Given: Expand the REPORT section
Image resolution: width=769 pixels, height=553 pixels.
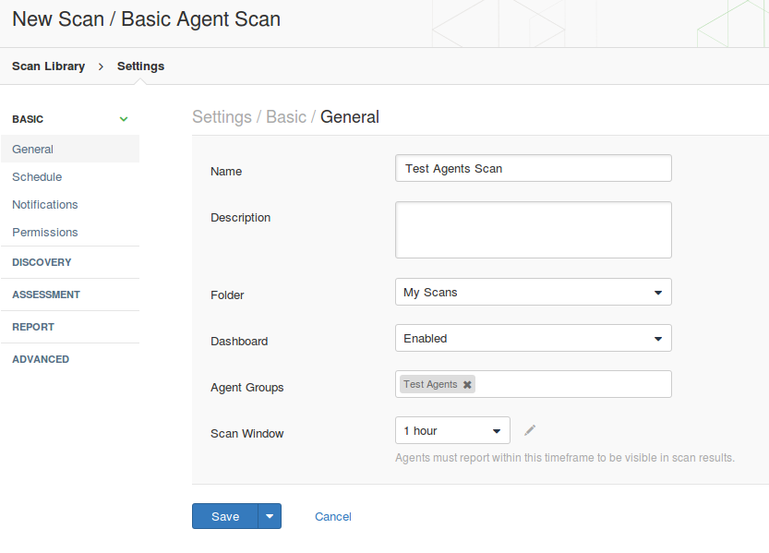Looking at the screenshot, I should tap(70, 327).
